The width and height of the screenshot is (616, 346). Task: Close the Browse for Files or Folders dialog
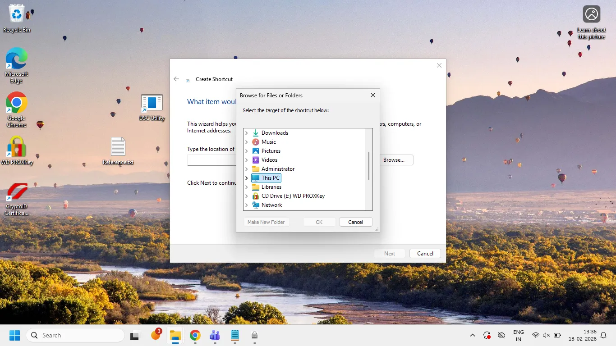click(x=373, y=96)
